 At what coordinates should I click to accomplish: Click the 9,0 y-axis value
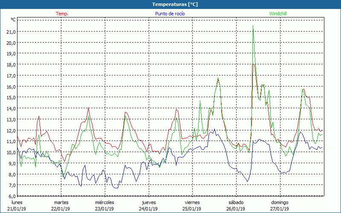click(x=12, y=164)
